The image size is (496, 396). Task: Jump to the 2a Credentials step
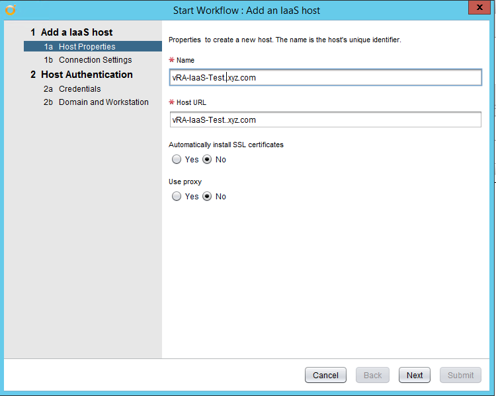(x=79, y=89)
